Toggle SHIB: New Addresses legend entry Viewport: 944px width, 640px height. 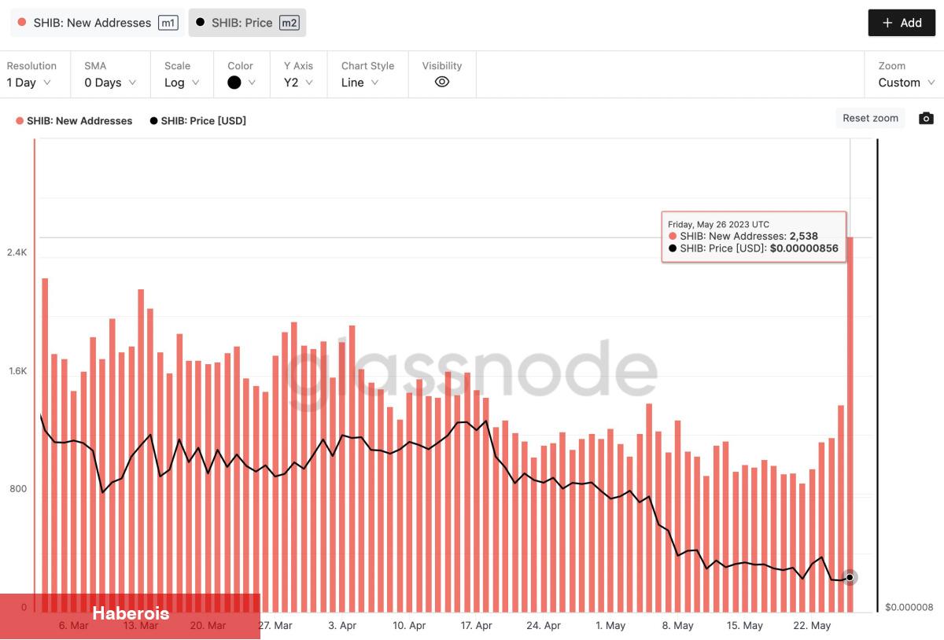point(74,121)
